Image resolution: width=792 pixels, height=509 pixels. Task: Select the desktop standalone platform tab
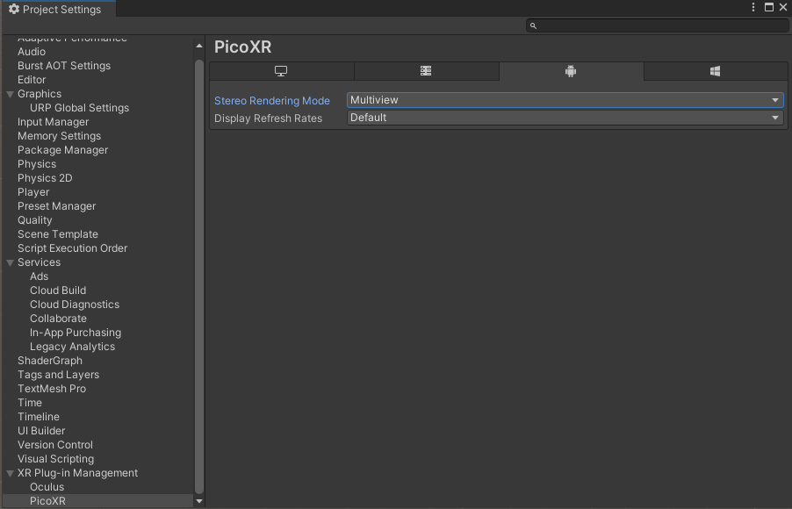pyautogui.click(x=281, y=72)
